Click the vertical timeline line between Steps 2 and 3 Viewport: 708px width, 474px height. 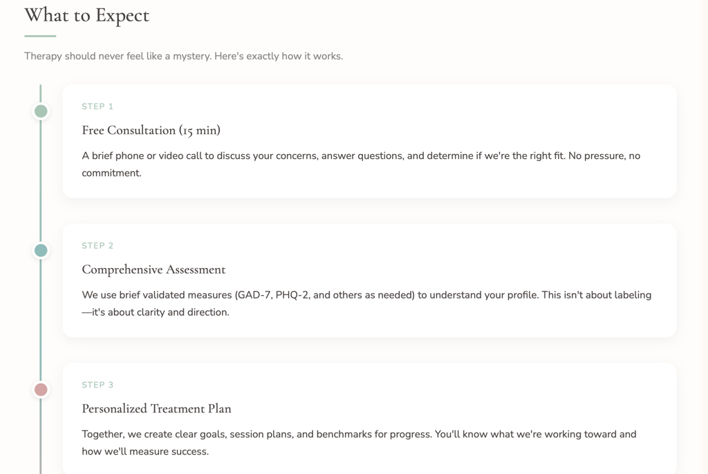point(41,319)
